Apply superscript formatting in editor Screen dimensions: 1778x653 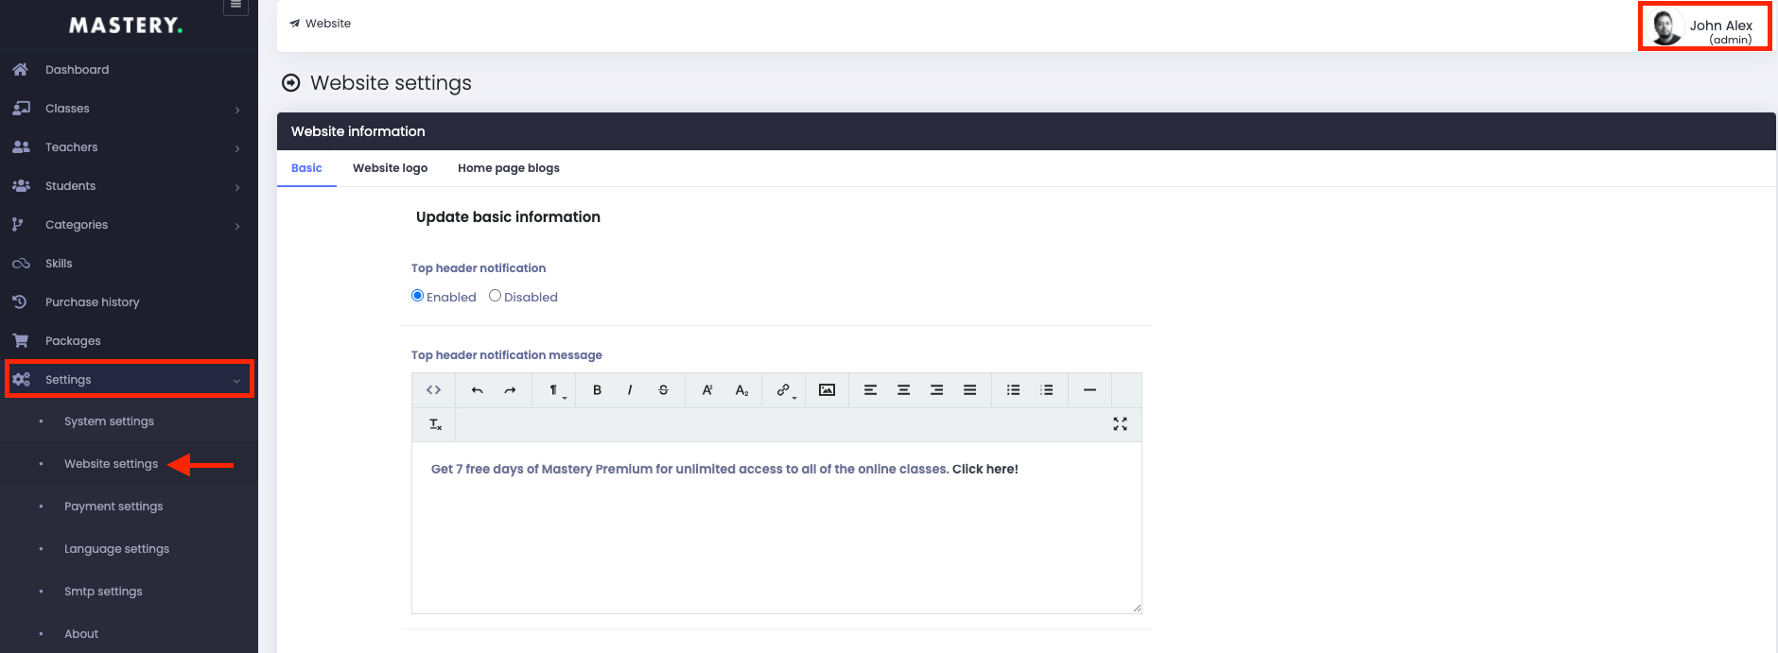(706, 390)
